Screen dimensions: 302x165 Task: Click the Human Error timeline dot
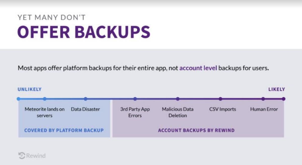pos(263,99)
